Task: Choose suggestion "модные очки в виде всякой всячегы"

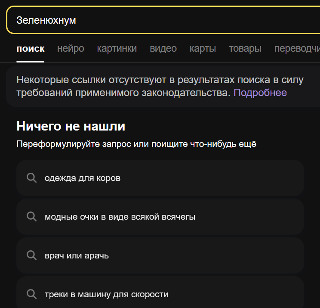Action: click(120, 217)
